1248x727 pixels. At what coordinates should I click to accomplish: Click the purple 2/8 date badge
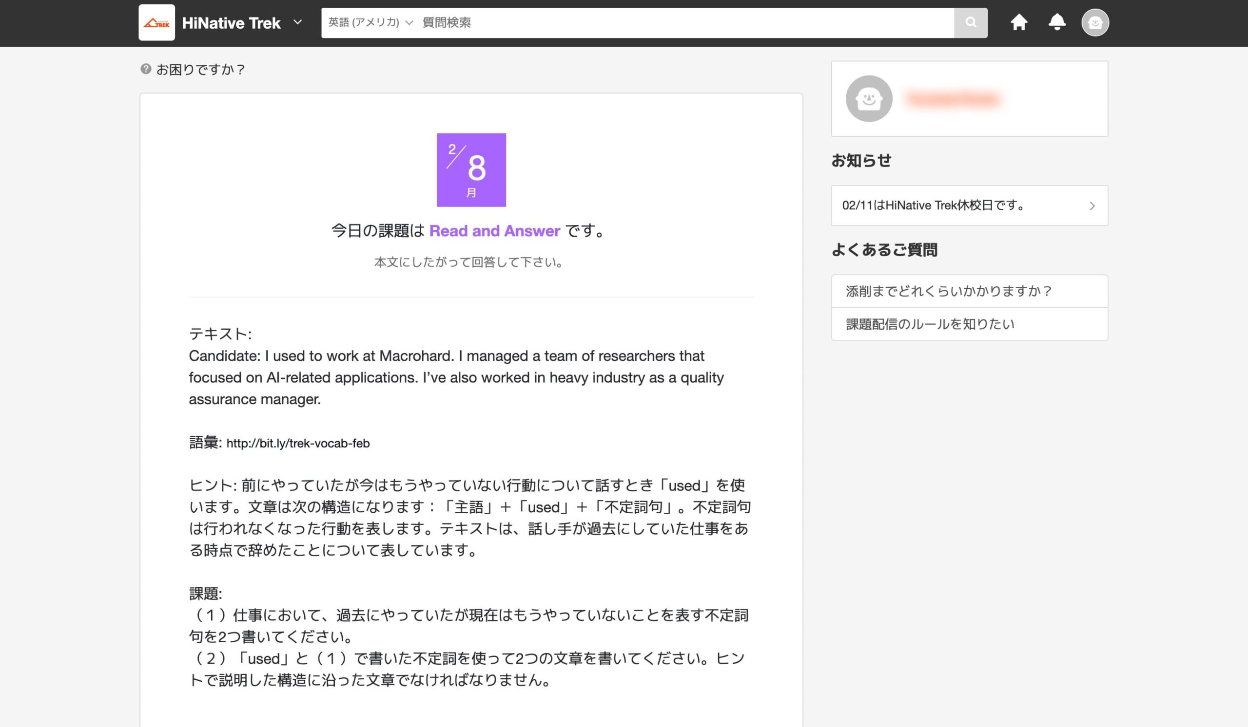tap(471, 169)
